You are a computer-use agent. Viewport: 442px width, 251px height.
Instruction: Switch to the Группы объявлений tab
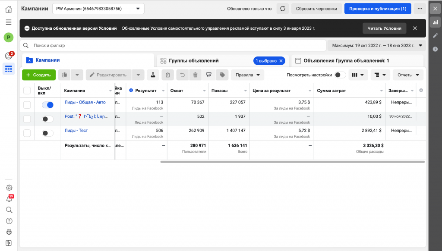pyautogui.click(x=193, y=61)
